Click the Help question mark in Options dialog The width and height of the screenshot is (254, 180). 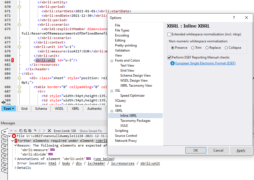(x=234, y=18)
